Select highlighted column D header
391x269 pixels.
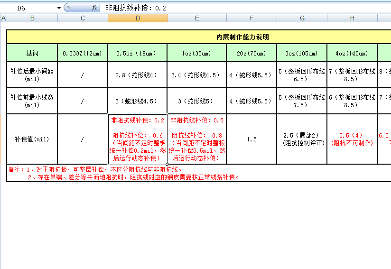(x=138, y=18)
